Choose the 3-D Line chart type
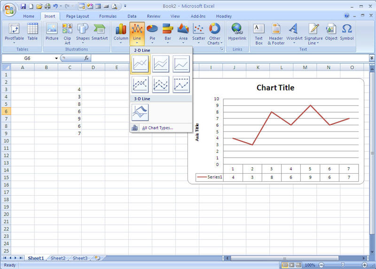This screenshot has width=376, height=269. pyautogui.click(x=140, y=112)
